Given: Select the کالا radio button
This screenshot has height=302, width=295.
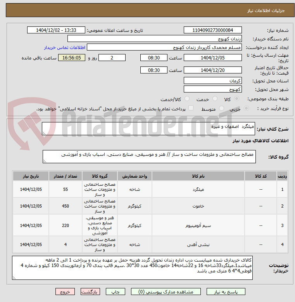Looking at the screenshot, I should point(236,99).
